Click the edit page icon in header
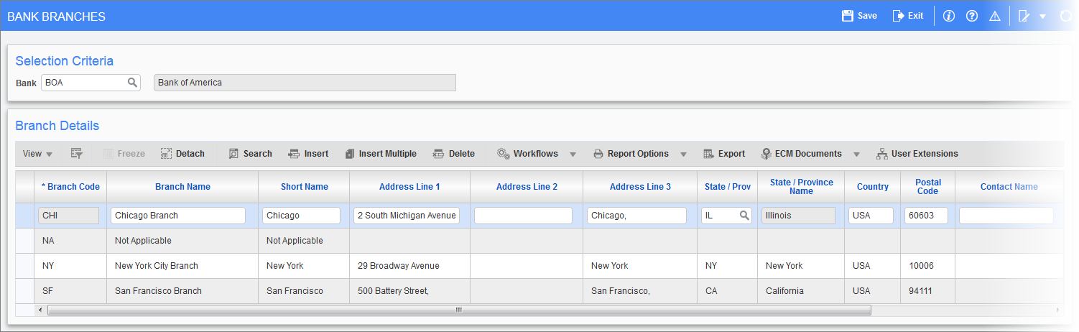Image resolution: width=1079 pixels, height=332 pixels. point(1024,16)
